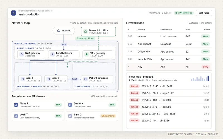Click the 'VIRTUAL NETWORK' label
223x139 pixels.
pos(25,44)
